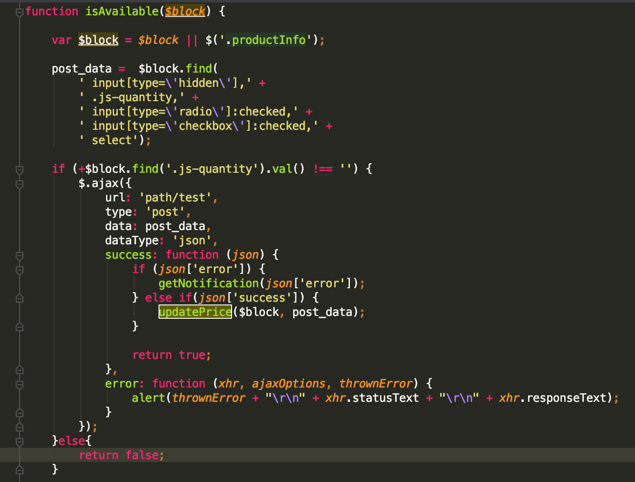
Task: Click the input[type=\'checkbox\']:checked string
Action: coord(199,126)
